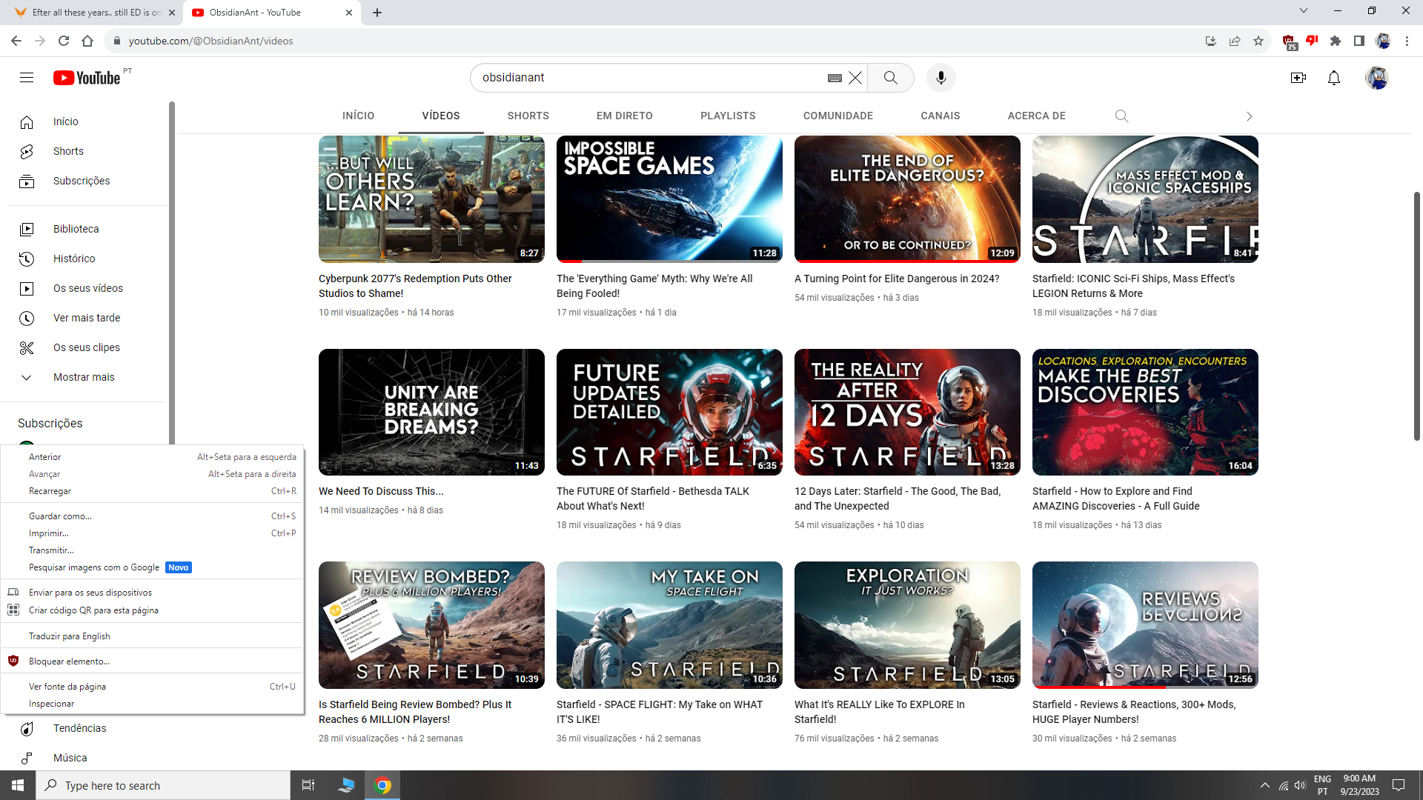Show hidden system tray icons

pos(1264,785)
